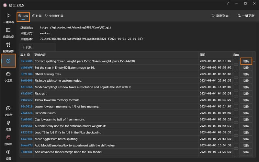
Task: Open the 安装新扩展 tab
Action: tap(54, 16)
